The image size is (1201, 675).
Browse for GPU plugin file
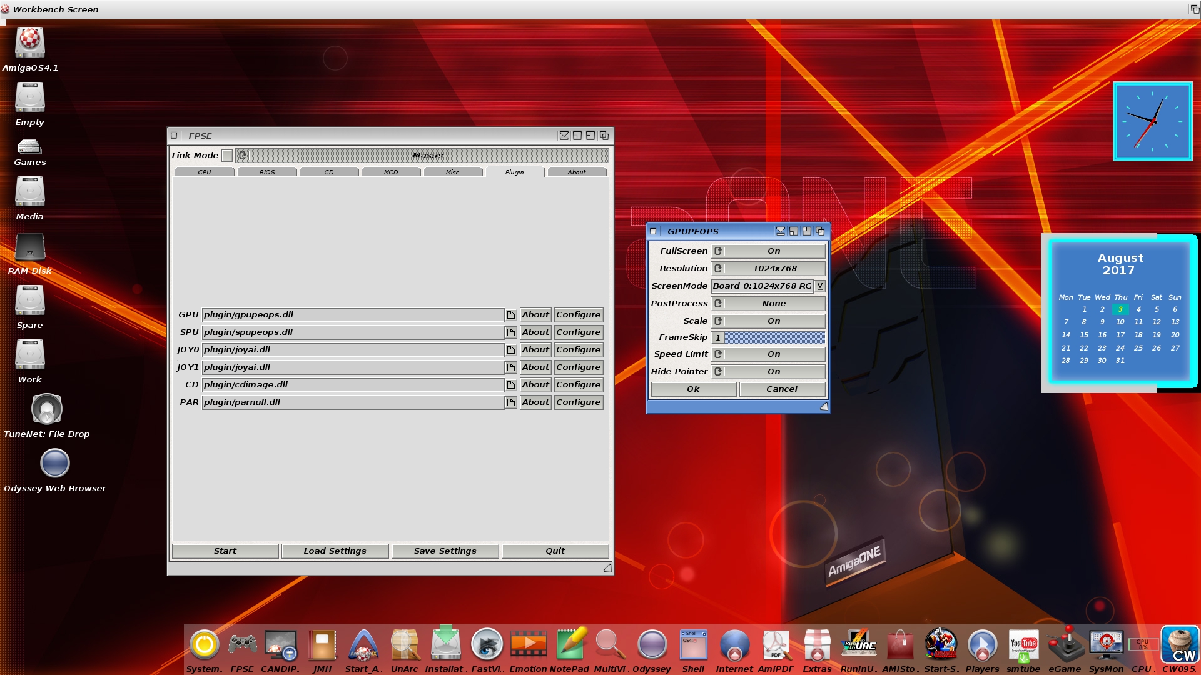pyautogui.click(x=511, y=315)
